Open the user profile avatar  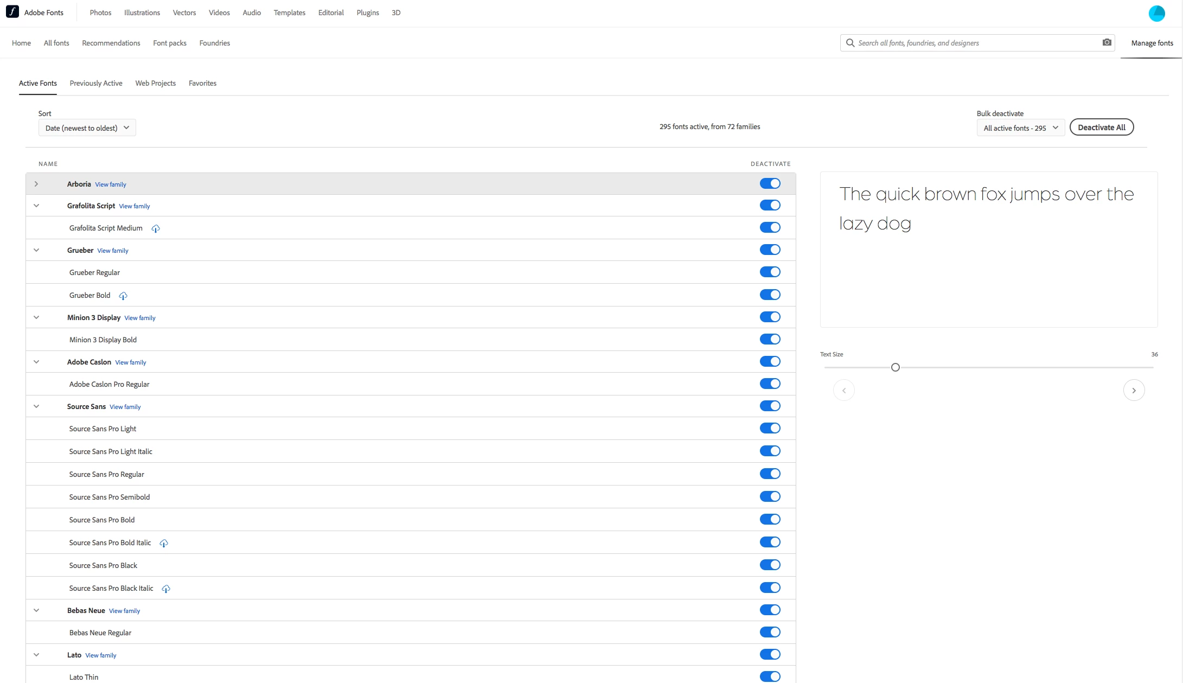point(1156,13)
